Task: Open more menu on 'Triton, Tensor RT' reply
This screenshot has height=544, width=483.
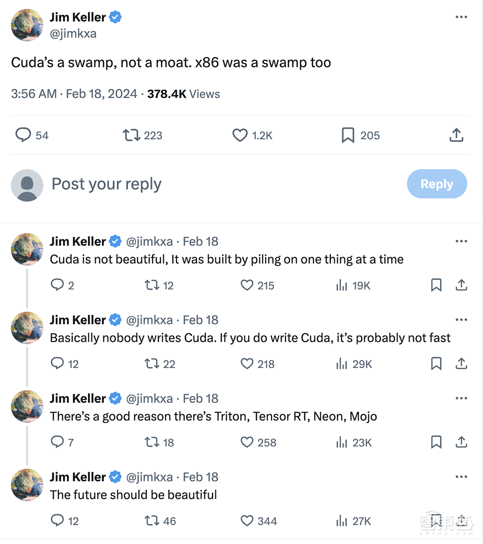Action: click(461, 399)
